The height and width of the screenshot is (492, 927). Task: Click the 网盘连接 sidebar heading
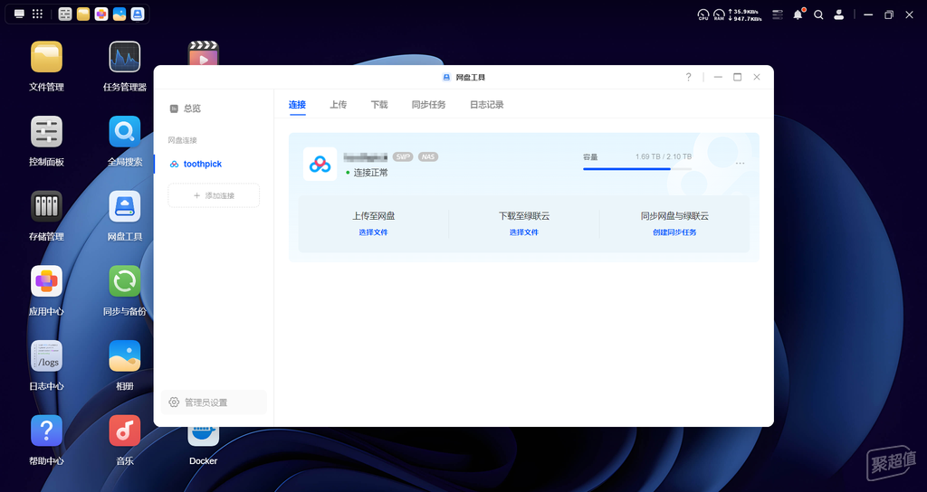[x=182, y=140]
